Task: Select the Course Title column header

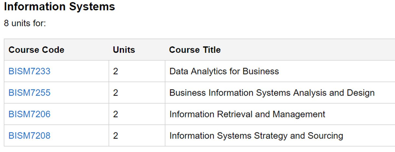Action: pyautogui.click(x=195, y=50)
